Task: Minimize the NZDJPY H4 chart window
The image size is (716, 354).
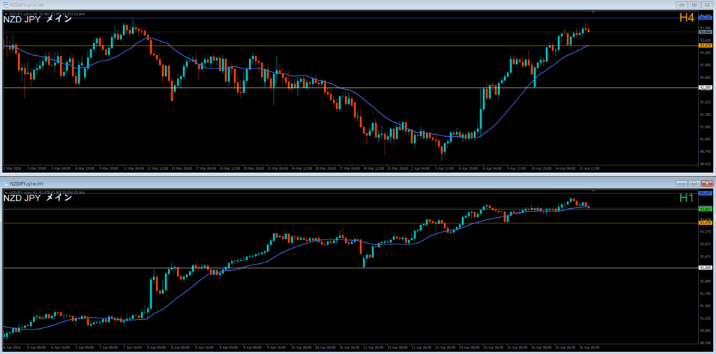Action: point(681,5)
